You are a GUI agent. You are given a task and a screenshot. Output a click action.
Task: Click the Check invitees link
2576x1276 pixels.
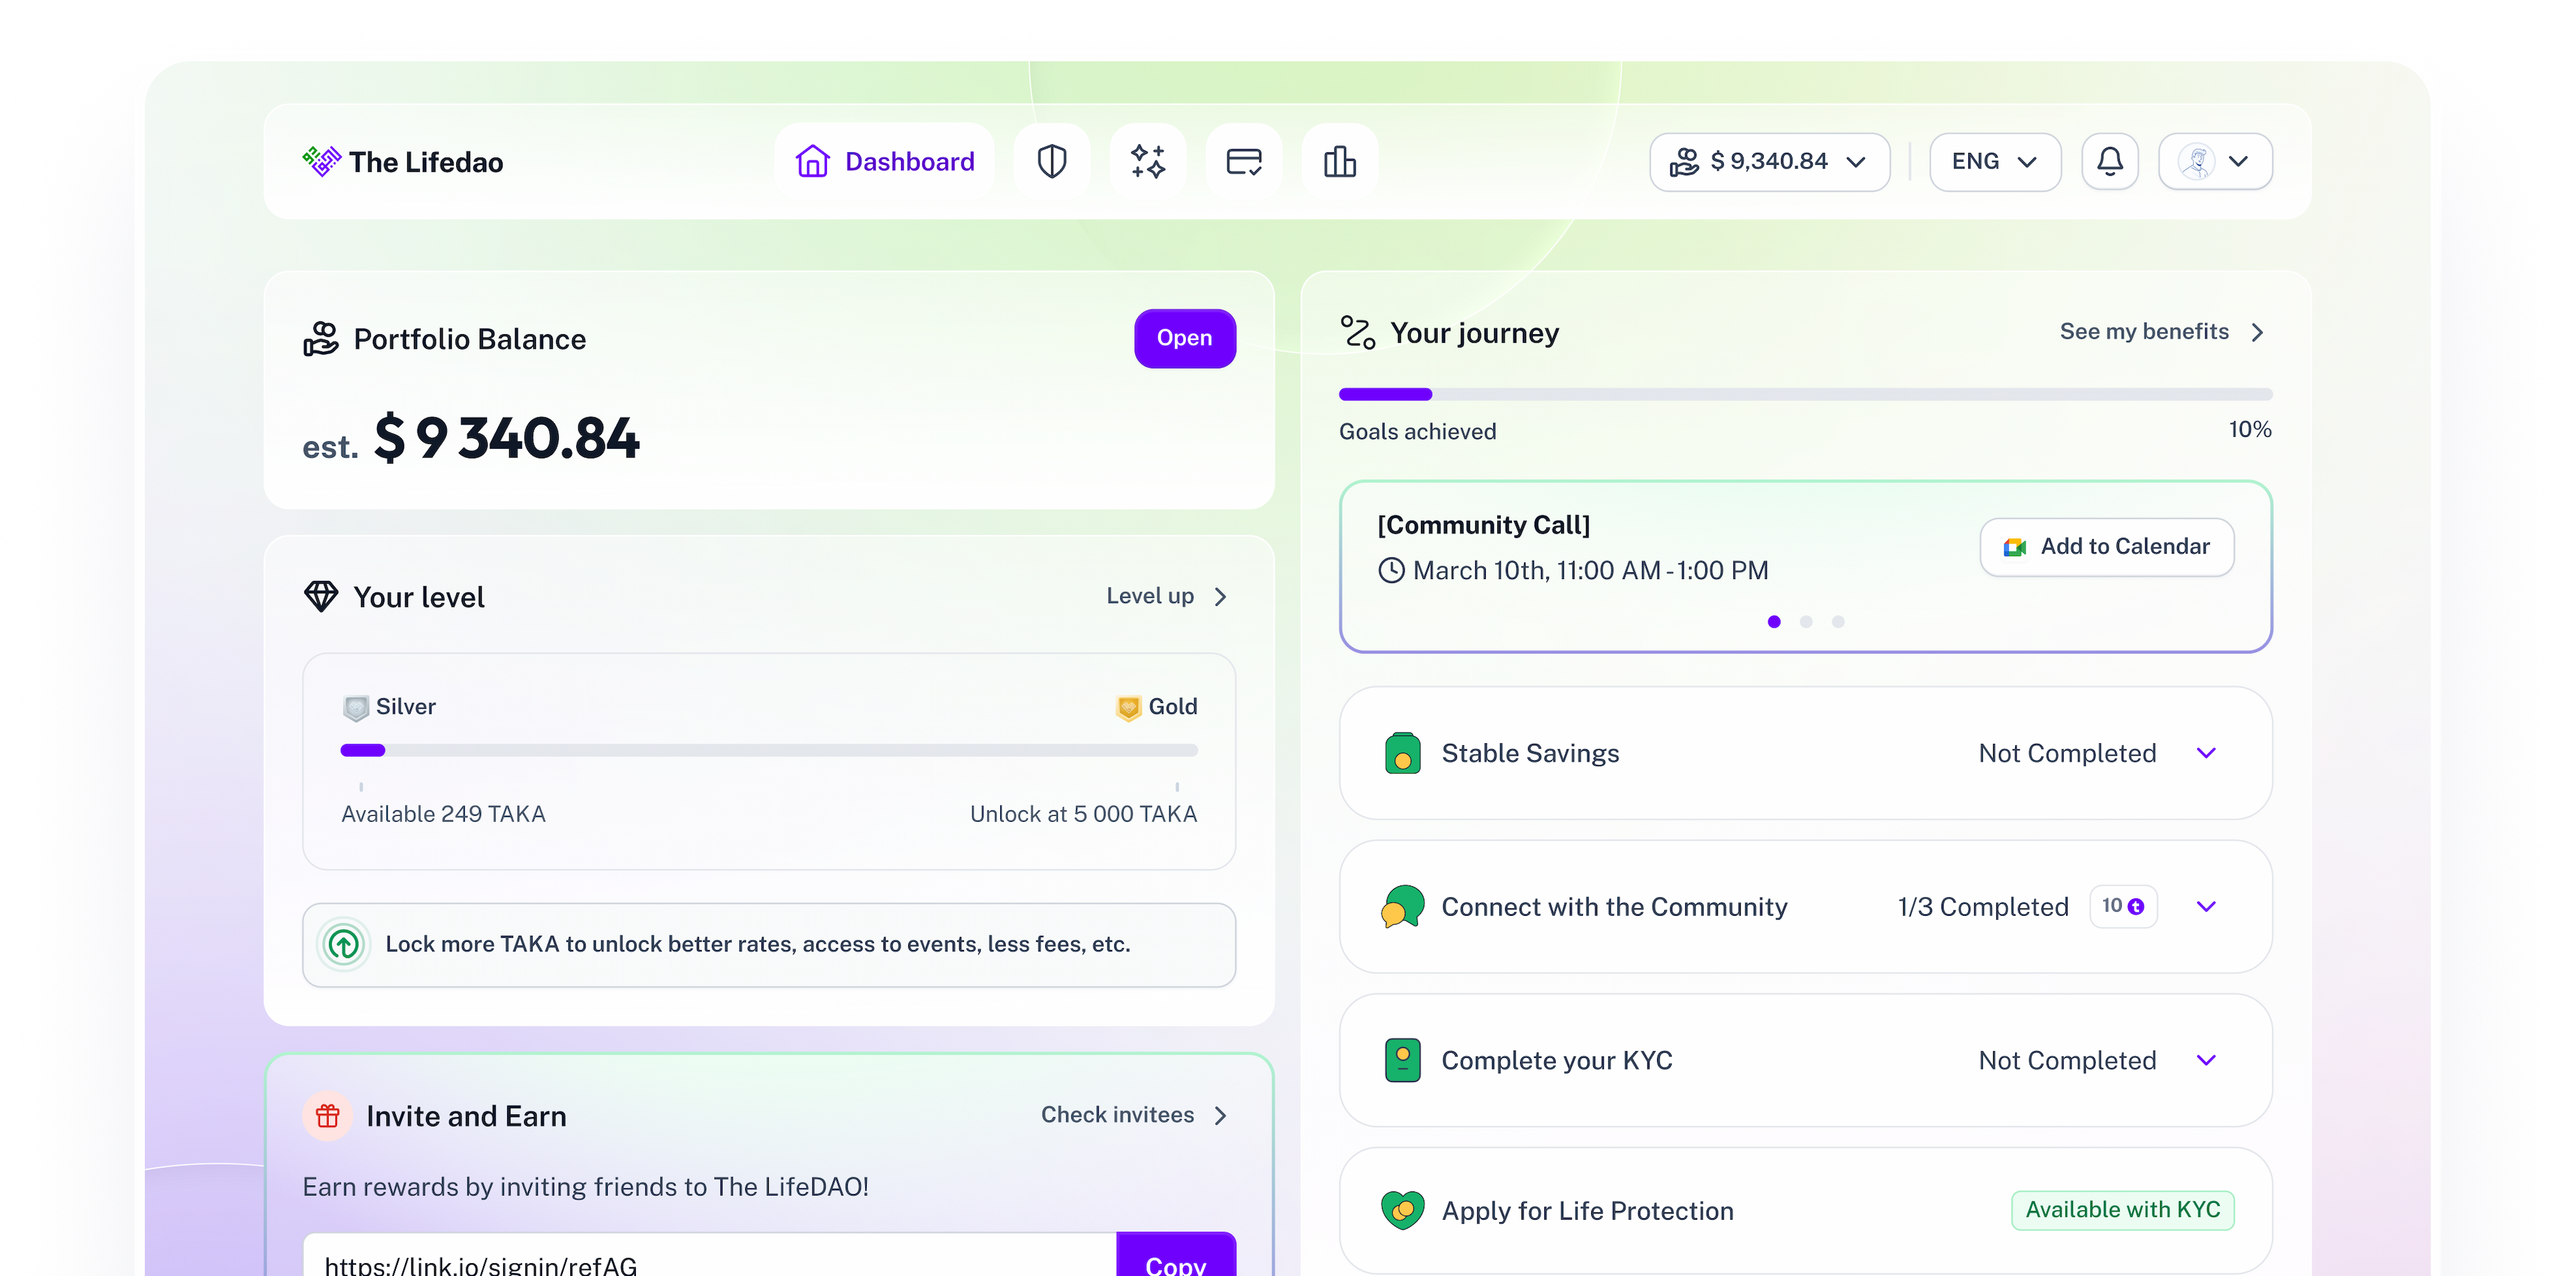(1135, 1114)
